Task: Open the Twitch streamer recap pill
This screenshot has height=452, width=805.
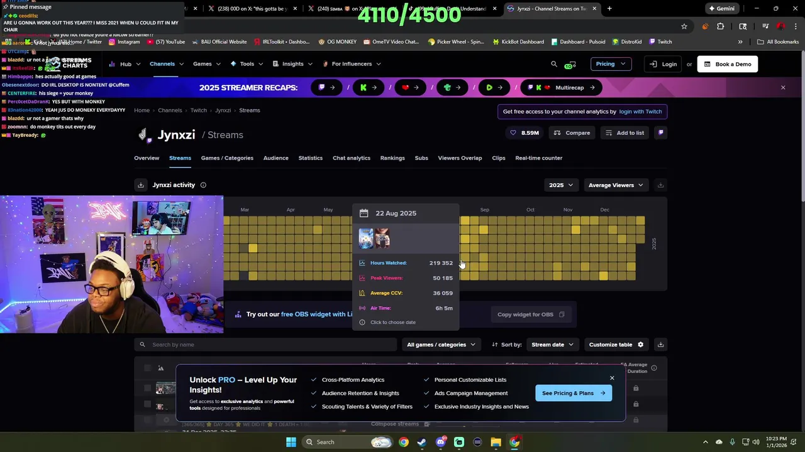Action: click(326, 87)
